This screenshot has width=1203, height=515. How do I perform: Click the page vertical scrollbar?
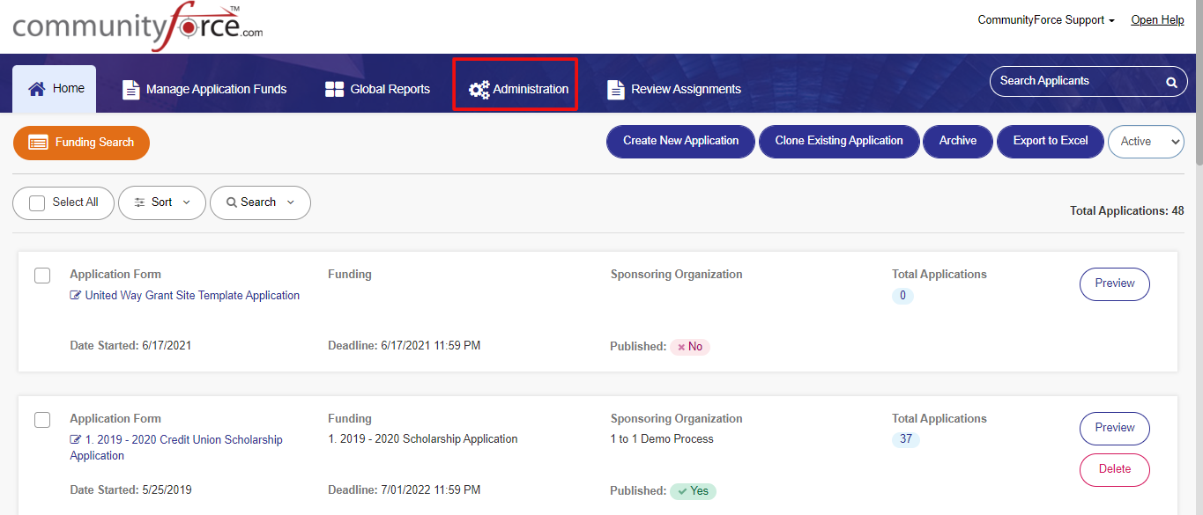[1198, 84]
